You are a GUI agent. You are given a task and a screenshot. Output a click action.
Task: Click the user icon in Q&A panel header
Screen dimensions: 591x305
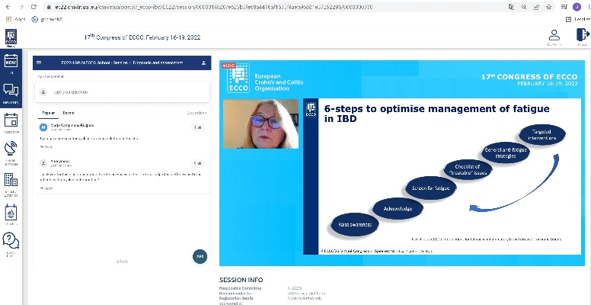pos(203,63)
